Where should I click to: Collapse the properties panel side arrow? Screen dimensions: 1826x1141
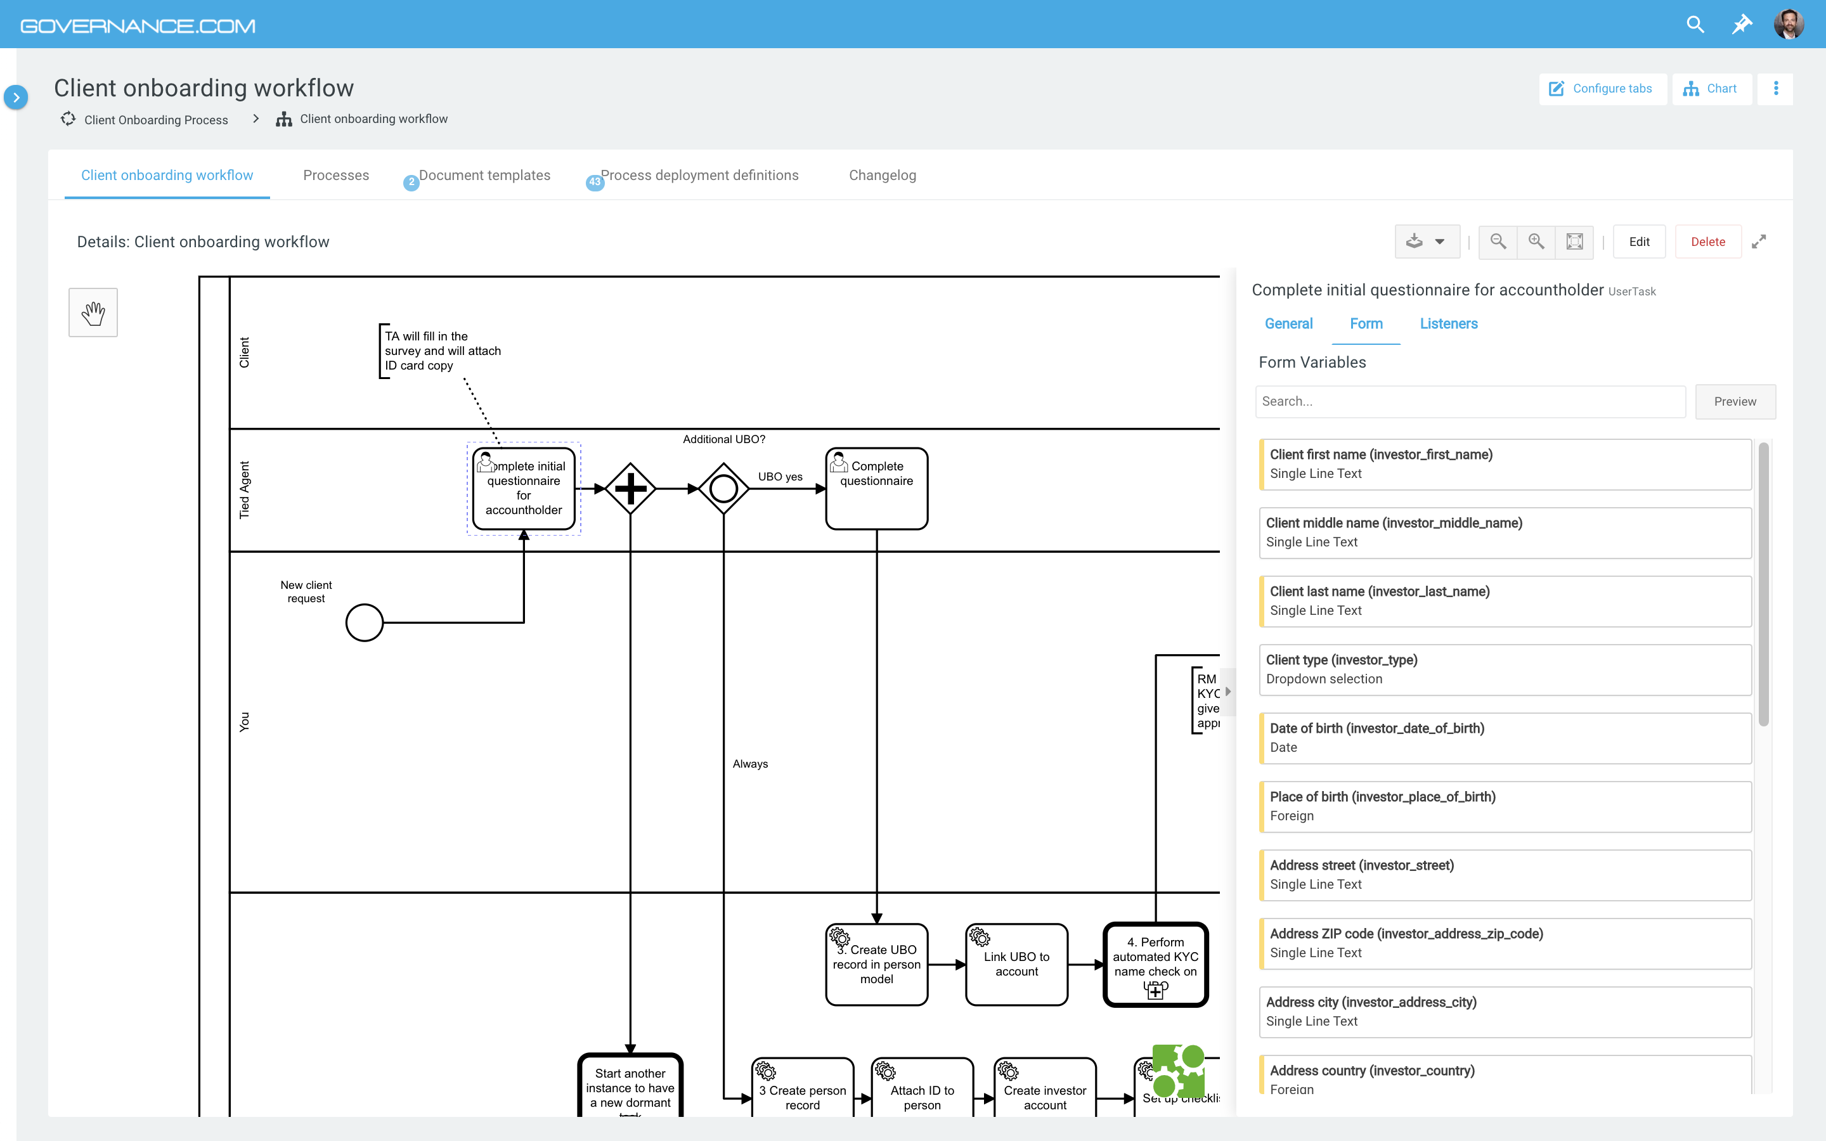1228,691
